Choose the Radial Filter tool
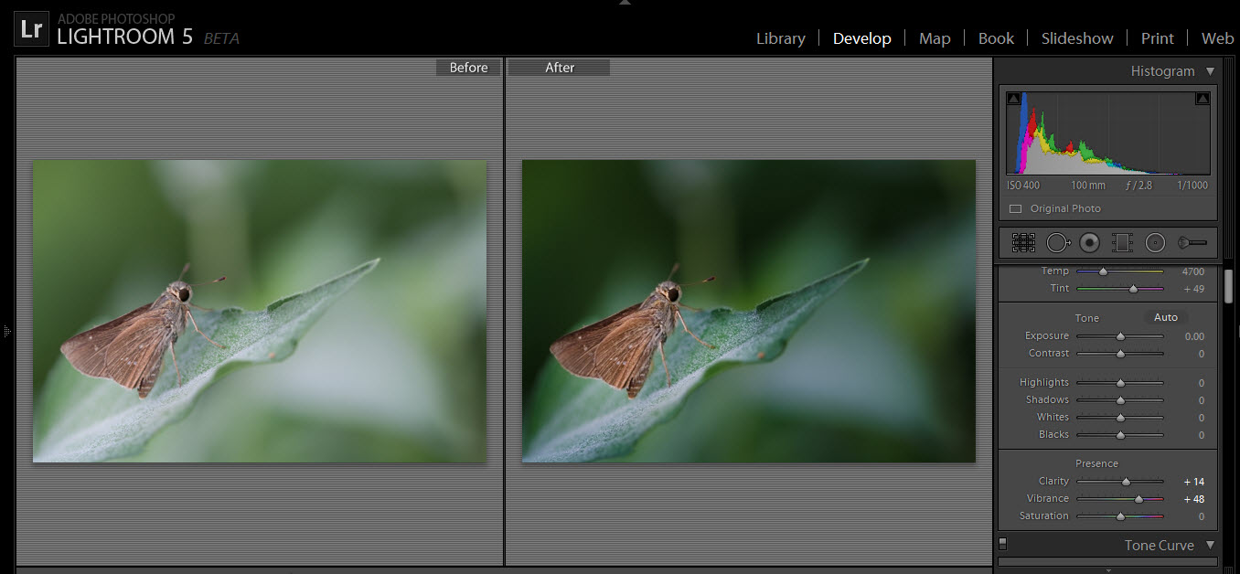1240x574 pixels. coord(1155,242)
